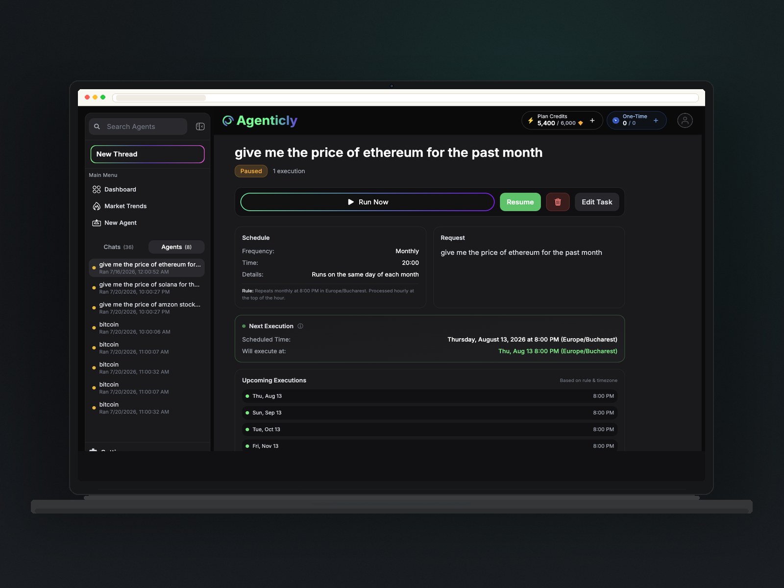Click the request text in the Request panel
The width and height of the screenshot is (784, 588).
521,253
